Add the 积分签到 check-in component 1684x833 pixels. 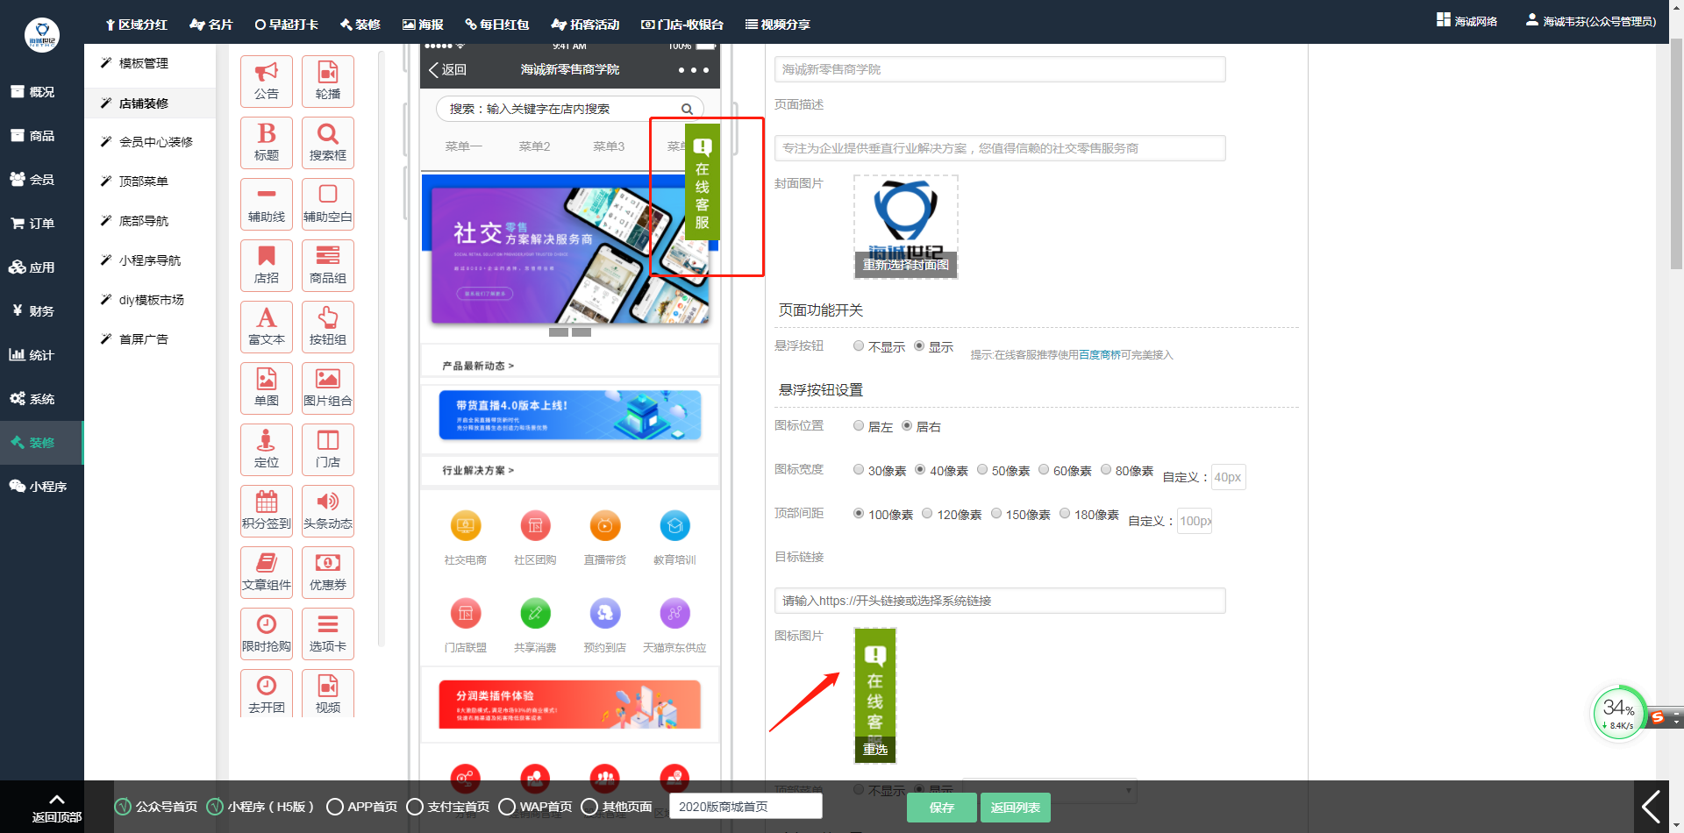(267, 511)
